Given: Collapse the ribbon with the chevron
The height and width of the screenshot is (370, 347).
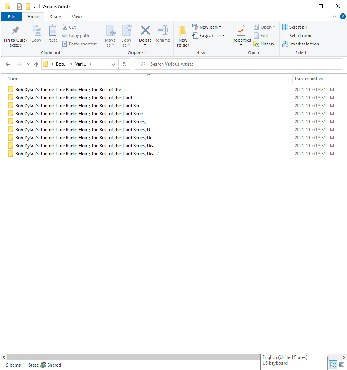Looking at the screenshot, I should click(334, 17).
